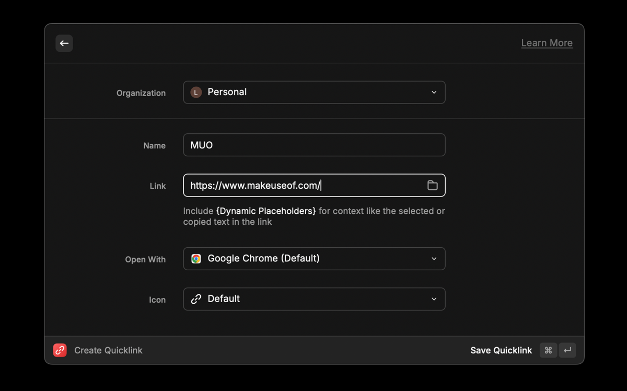Click the back arrow button
627x391 pixels.
(x=64, y=43)
